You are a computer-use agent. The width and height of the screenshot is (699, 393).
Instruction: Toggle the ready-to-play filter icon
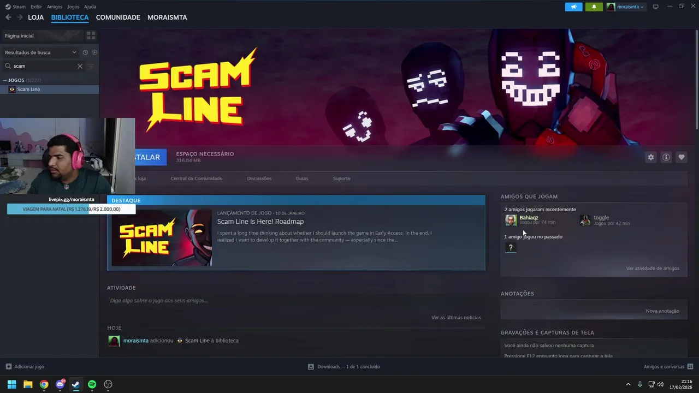94,52
